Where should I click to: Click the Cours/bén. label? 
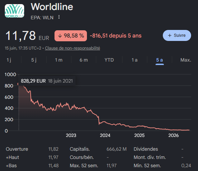(82, 157)
